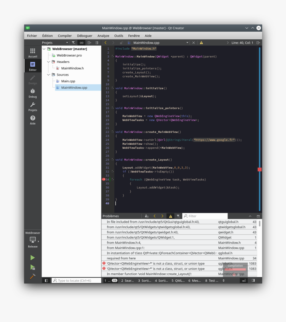Click the red error mark in scrollbar
The height and width of the screenshot is (322, 286).
coord(259,169)
